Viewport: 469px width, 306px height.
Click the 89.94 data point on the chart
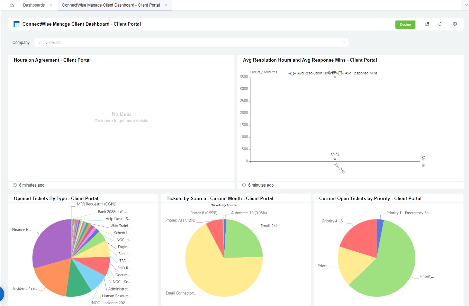point(334,159)
